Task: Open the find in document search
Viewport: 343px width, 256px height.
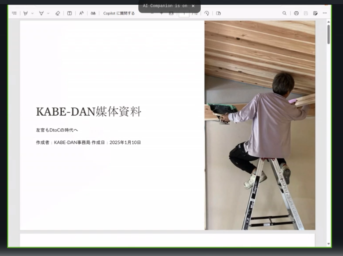Action: 285,13
